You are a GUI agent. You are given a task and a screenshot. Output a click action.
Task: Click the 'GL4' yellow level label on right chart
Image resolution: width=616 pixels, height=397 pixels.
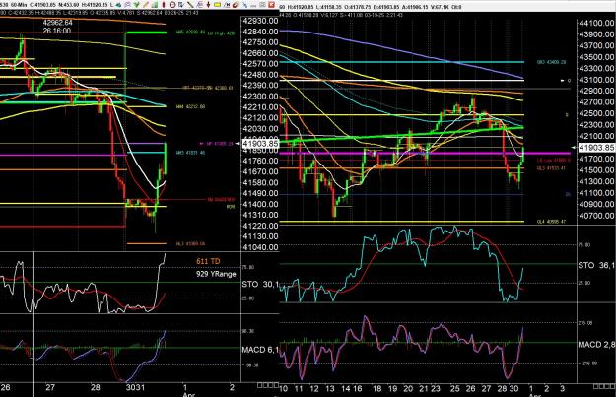[552, 222]
